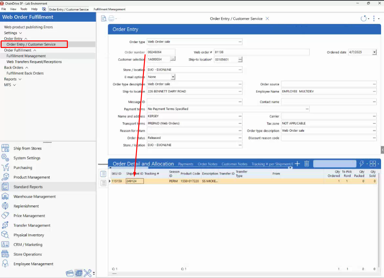Image resolution: width=384 pixels, height=278 pixels.
Task: Click the icon next to Help menu
Action: [44, 9]
